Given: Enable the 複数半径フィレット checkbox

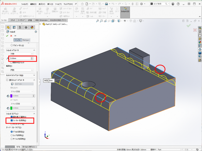Looking at the screenshot, I should [x=11, y=62].
